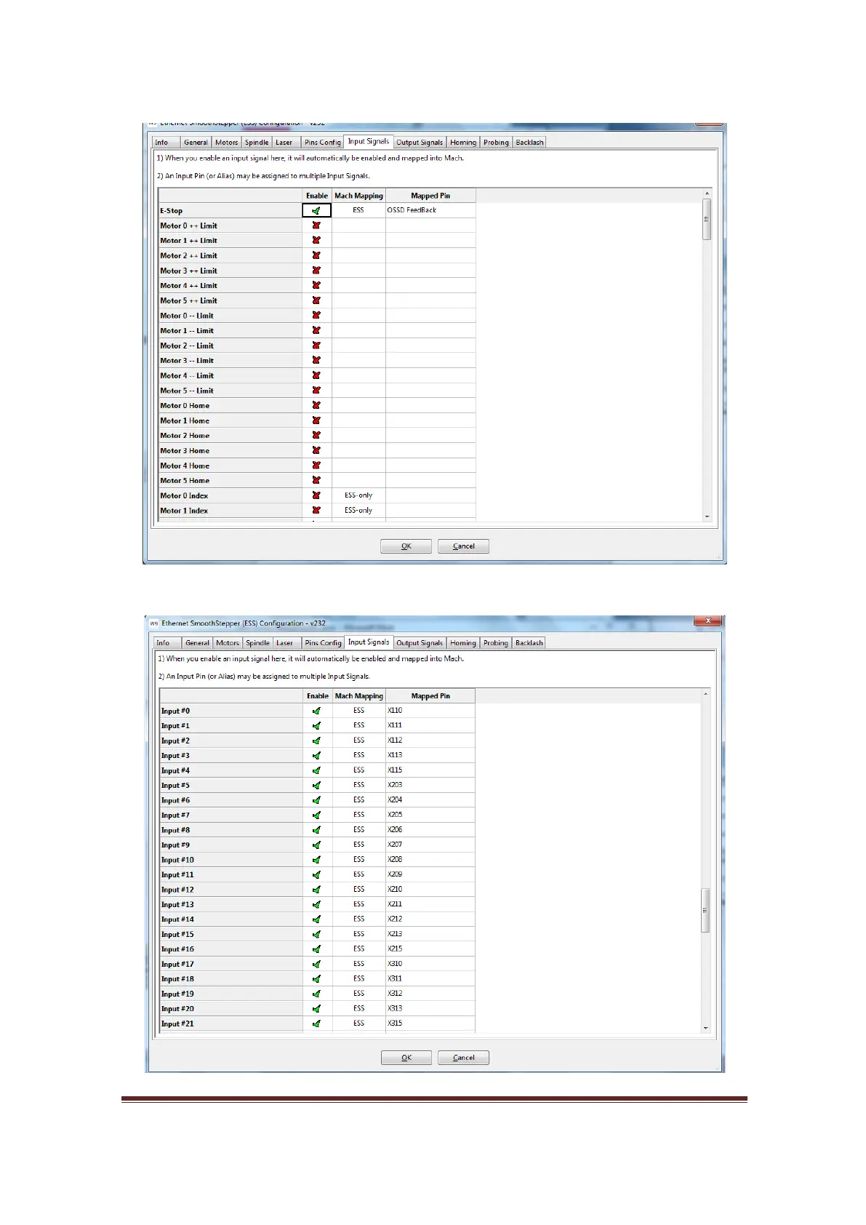The image size is (866, 1225).
Task: Select the X110 mapped pin cell
Action: pyautogui.click(x=430, y=711)
